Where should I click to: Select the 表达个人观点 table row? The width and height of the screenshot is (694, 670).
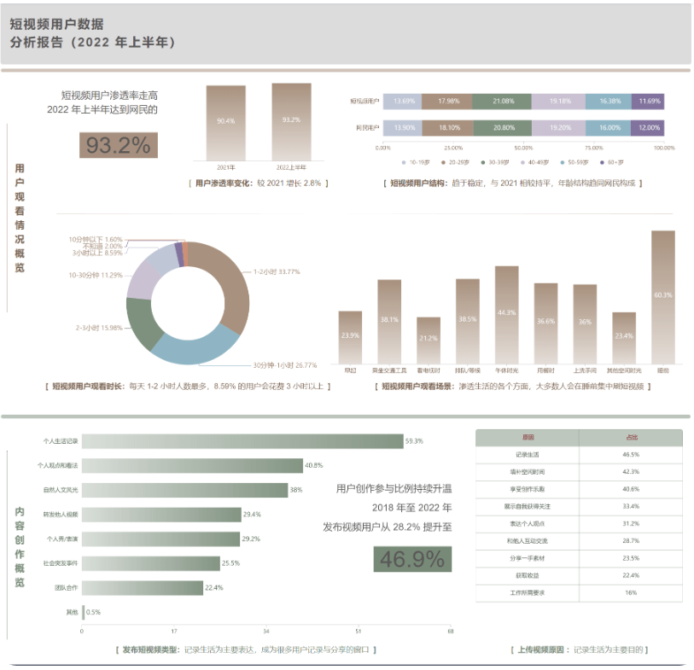pos(579,524)
